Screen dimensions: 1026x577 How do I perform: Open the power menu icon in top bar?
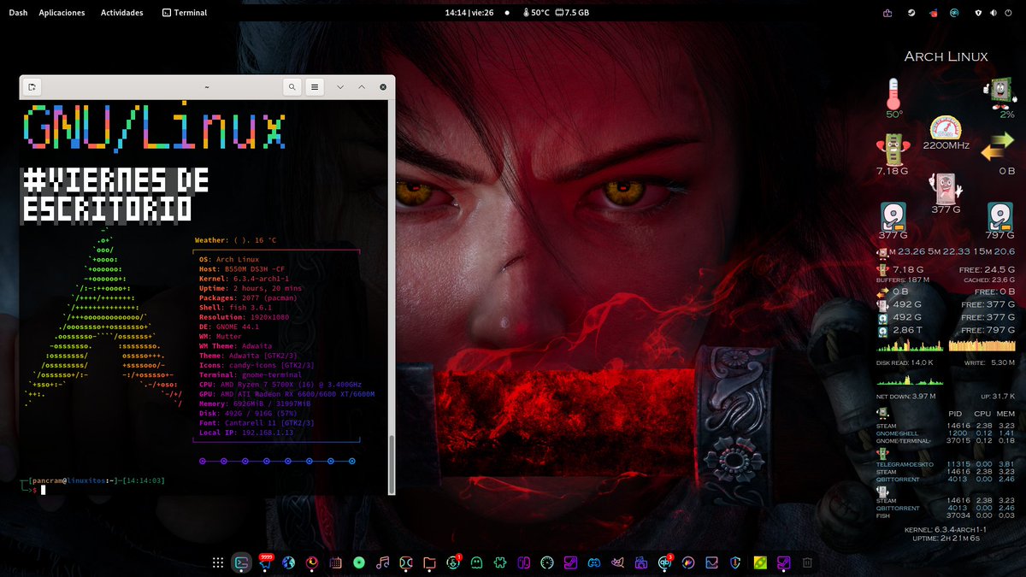[1009, 13]
